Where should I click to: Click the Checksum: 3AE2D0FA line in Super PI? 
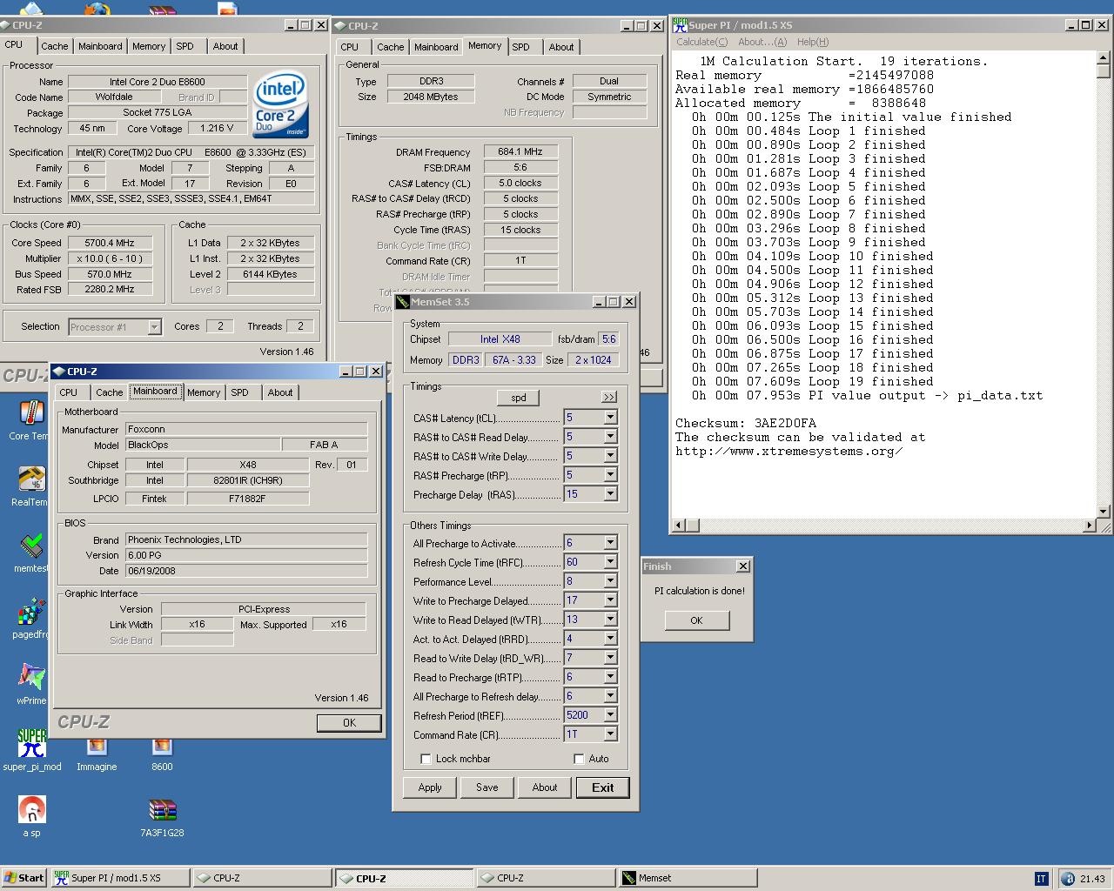(746, 423)
